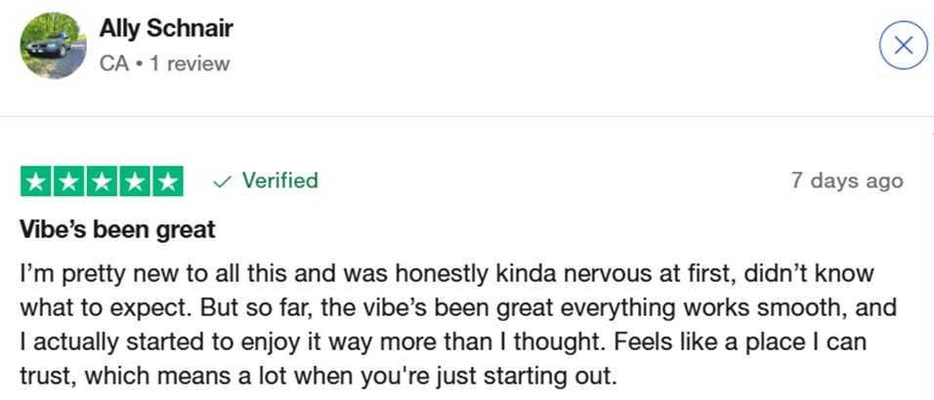Viewport: 934px width, 400px height.
Task: Click final review line starting "trust, which means"
Action: point(318,376)
